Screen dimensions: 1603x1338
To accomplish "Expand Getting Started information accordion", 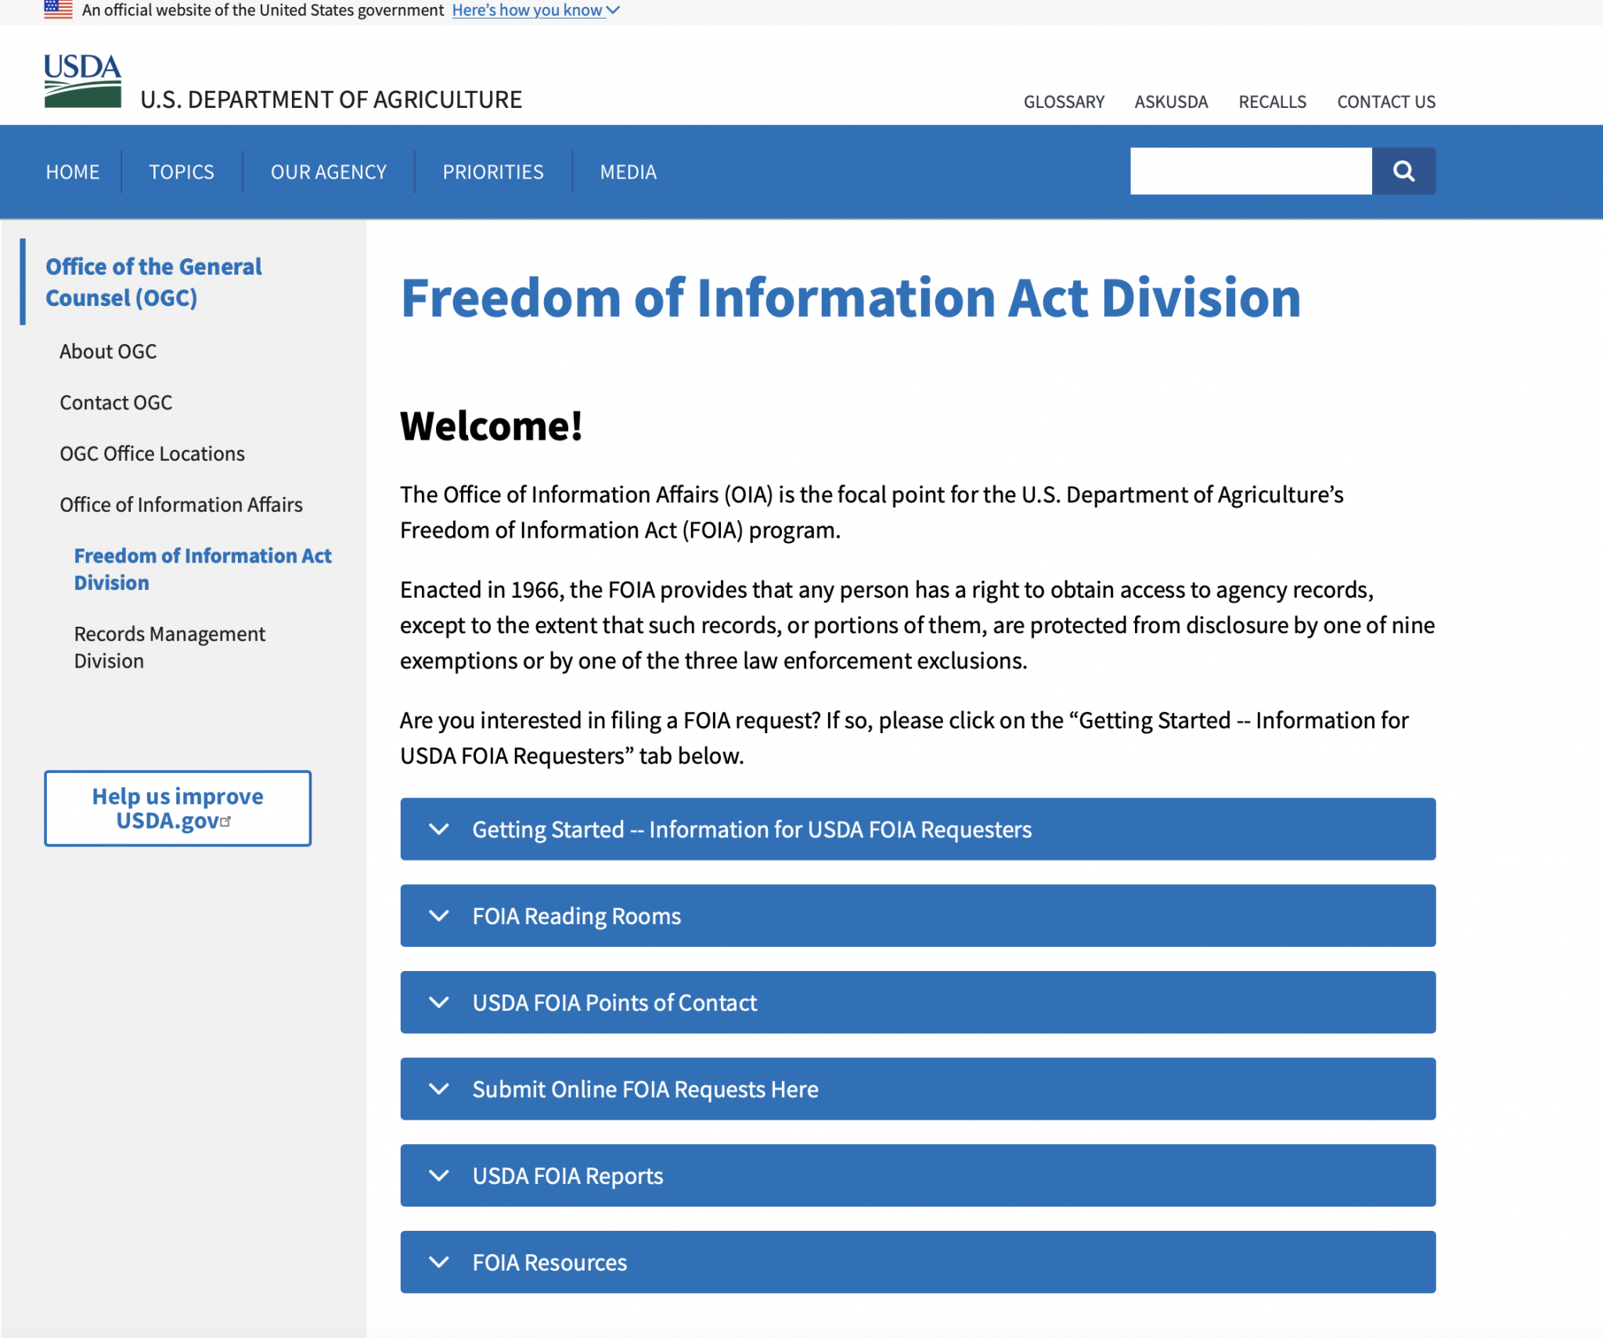I will [x=917, y=829].
